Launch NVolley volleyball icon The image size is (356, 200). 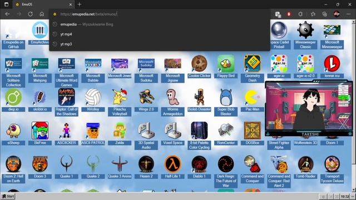pos(93,100)
